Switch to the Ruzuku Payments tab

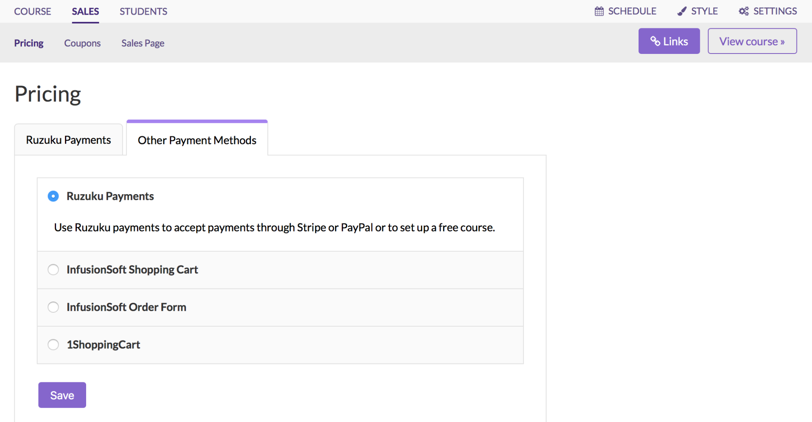[x=69, y=140]
